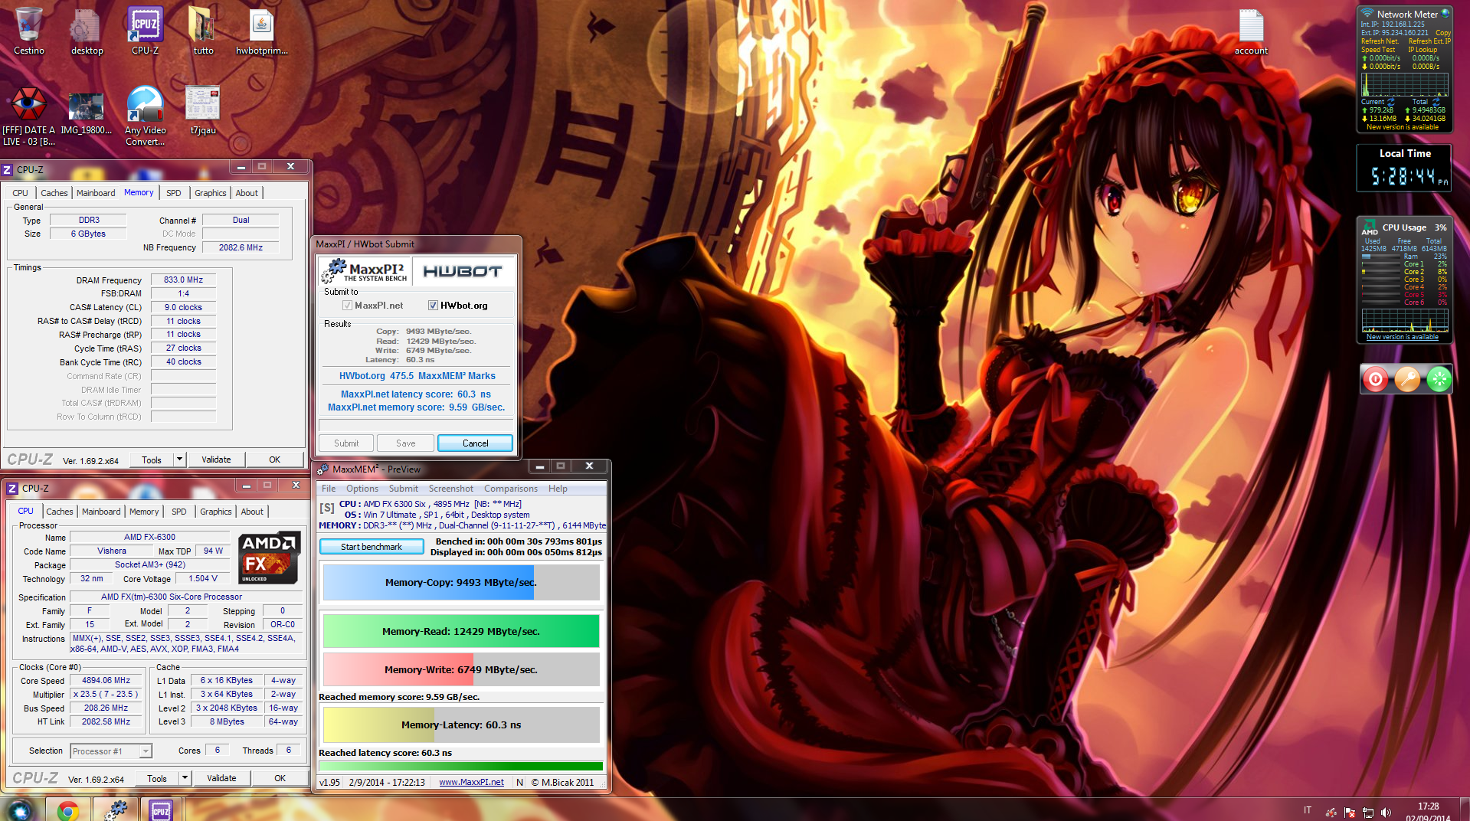Open the Action Center flag icon
This screenshot has height=821, width=1470.
click(x=1350, y=813)
